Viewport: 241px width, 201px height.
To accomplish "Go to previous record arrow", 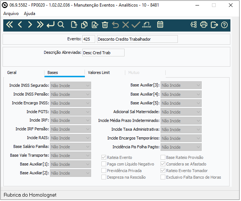I will (x=20, y=25).
